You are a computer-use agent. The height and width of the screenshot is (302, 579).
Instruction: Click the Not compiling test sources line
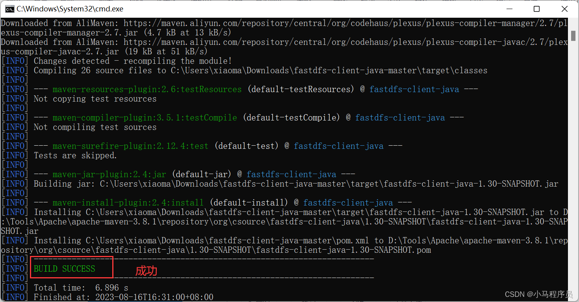coord(95,127)
